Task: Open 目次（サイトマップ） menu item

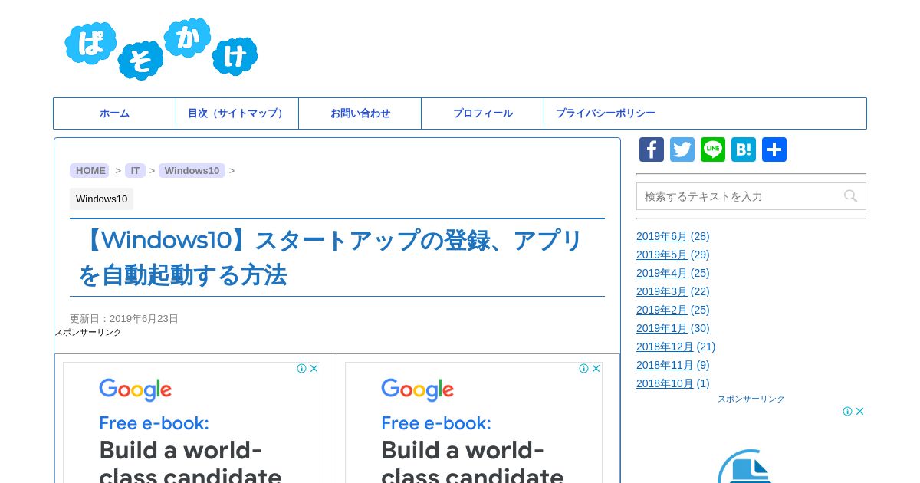Action: point(238,113)
